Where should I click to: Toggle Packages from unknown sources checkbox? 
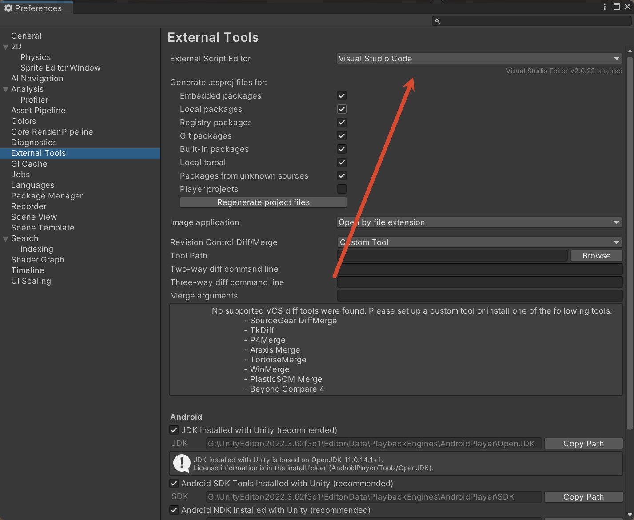point(342,176)
